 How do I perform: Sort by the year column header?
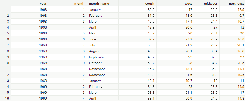pyautogui.click(x=30, y=4)
